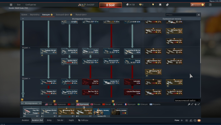
Task: Open the Автоматический выбор dropdown
Action: tap(187, 100)
